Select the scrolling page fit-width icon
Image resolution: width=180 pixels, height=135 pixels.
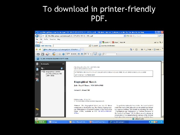[95, 54]
